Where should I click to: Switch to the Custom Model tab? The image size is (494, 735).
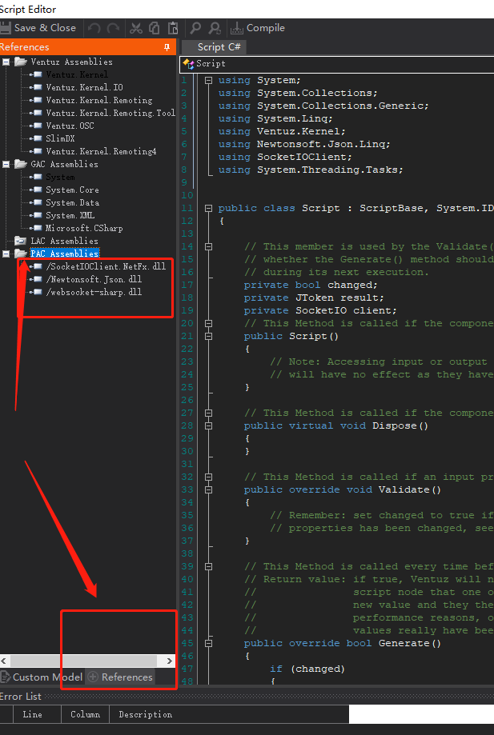click(x=42, y=677)
